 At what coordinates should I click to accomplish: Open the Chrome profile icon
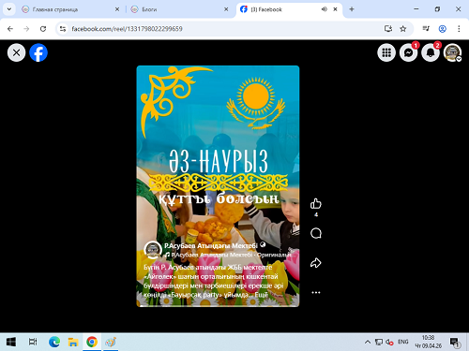tap(443, 29)
